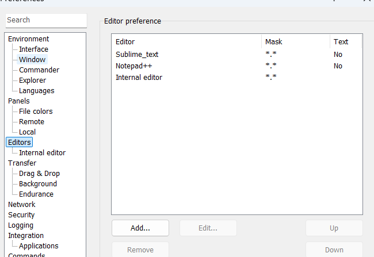
Task: Select the Internal editor tree node
Action: (42, 153)
